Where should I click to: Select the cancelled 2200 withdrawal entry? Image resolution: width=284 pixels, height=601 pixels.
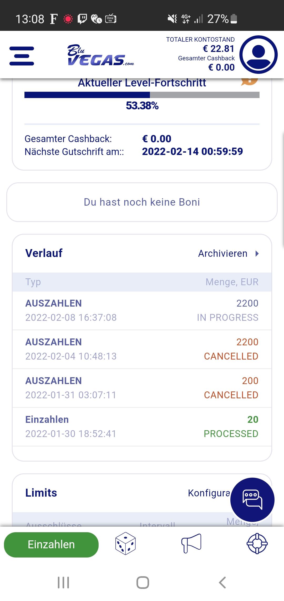click(142, 349)
